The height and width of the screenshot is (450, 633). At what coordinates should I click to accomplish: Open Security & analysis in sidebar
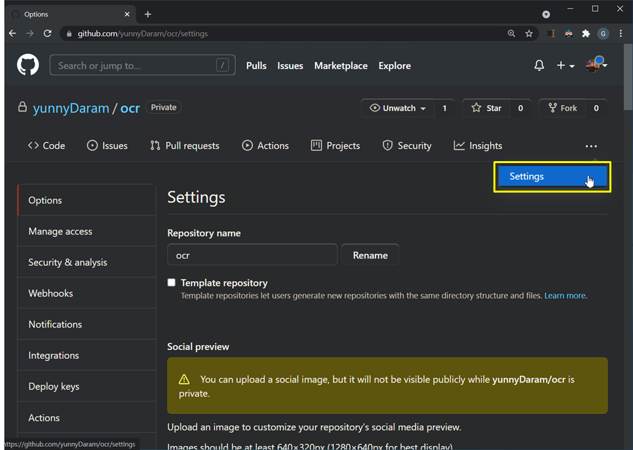(x=86, y=262)
